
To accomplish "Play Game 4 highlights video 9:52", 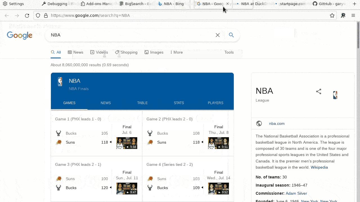I will (x=219, y=189).
